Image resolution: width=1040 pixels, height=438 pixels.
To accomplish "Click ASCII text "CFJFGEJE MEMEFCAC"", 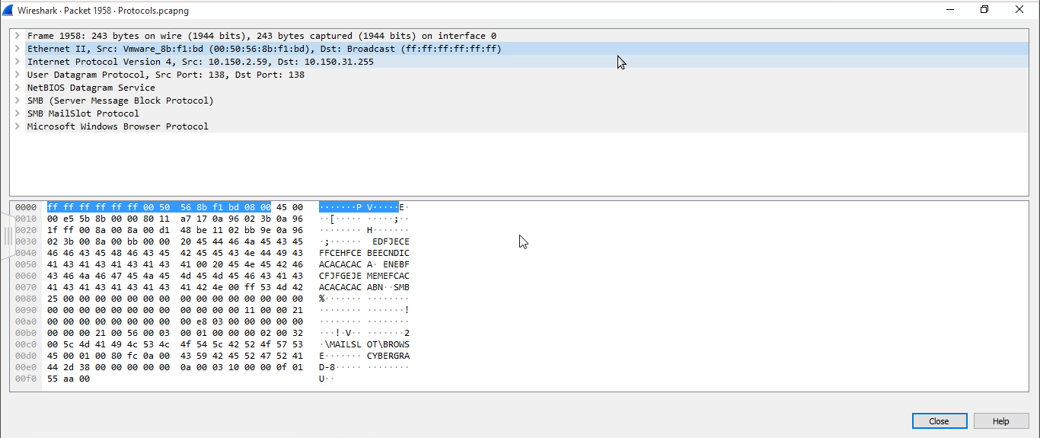I will point(364,276).
